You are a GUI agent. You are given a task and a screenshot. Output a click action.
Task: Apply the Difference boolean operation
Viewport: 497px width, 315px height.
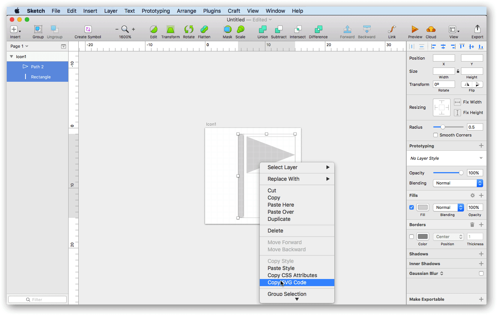(318, 30)
